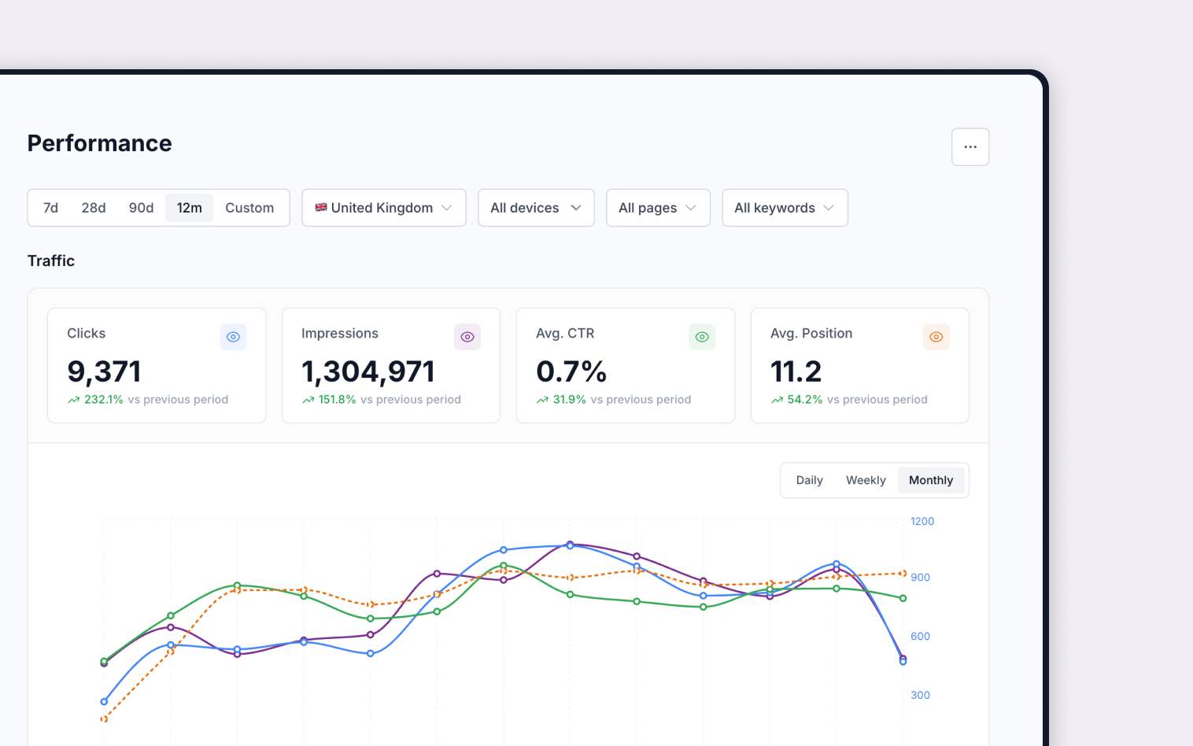Click the 151.8% change indicator
The height and width of the screenshot is (746, 1193).
[x=329, y=400]
